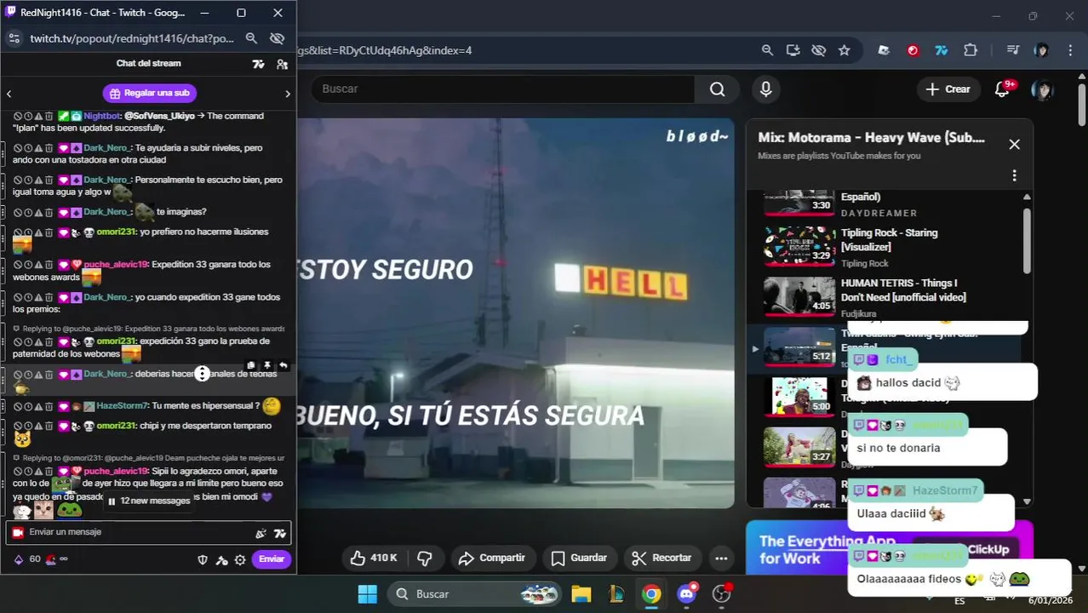The image size is (1088, 613).
Task: Open Chrome media controls icon
Action: pos(1012,50)
